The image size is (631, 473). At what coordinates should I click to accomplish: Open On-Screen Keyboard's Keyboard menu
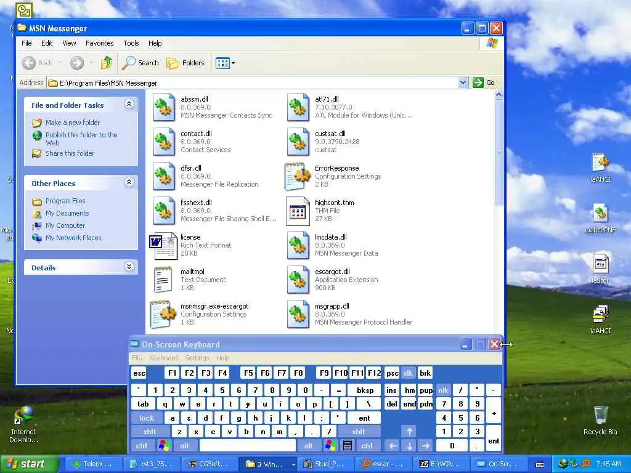163,358
